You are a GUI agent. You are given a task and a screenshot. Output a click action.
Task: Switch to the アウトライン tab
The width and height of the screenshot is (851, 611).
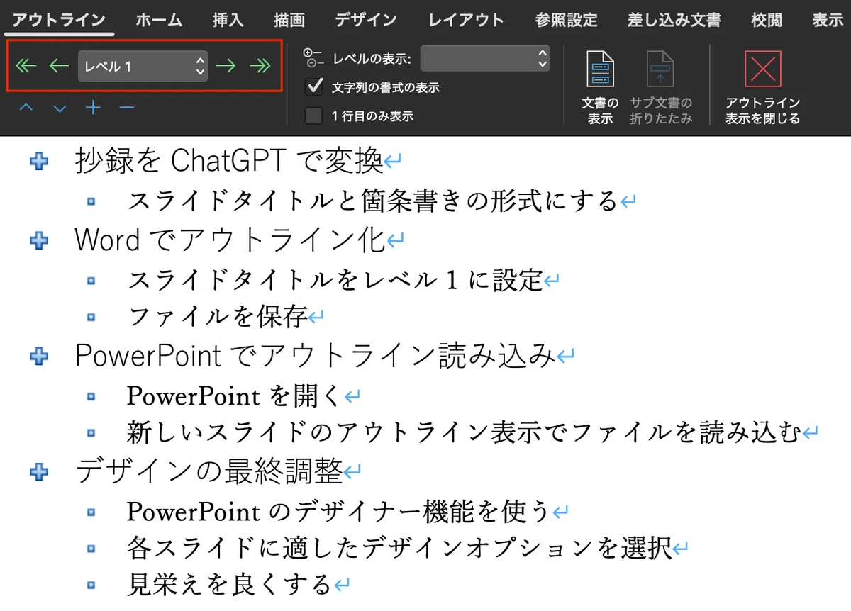coord(59,20)
